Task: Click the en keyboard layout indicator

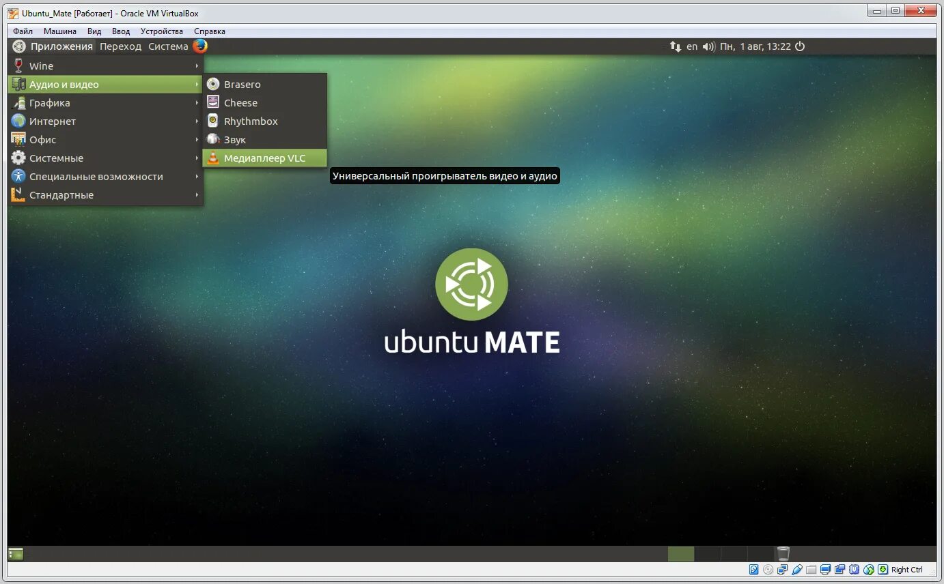Action: click(692, 46)
